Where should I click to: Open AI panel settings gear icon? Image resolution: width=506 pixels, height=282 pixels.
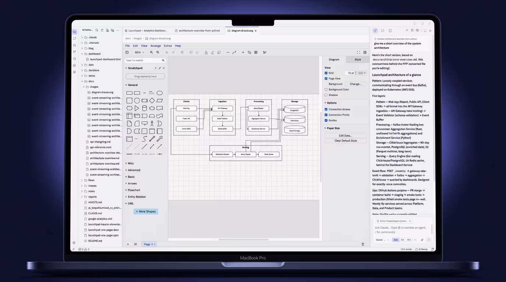point(417,30)
